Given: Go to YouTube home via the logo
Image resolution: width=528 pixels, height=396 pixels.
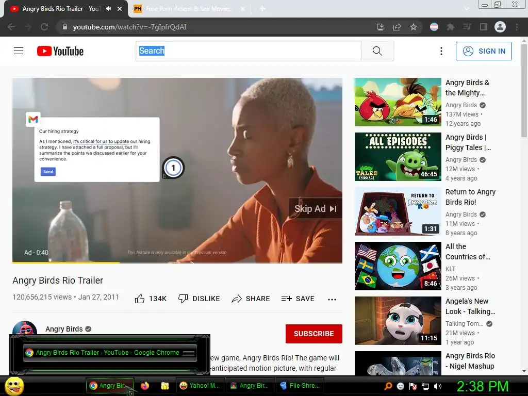Looking at the screenshot, I should pyautogui.click(x=60, y=51).
